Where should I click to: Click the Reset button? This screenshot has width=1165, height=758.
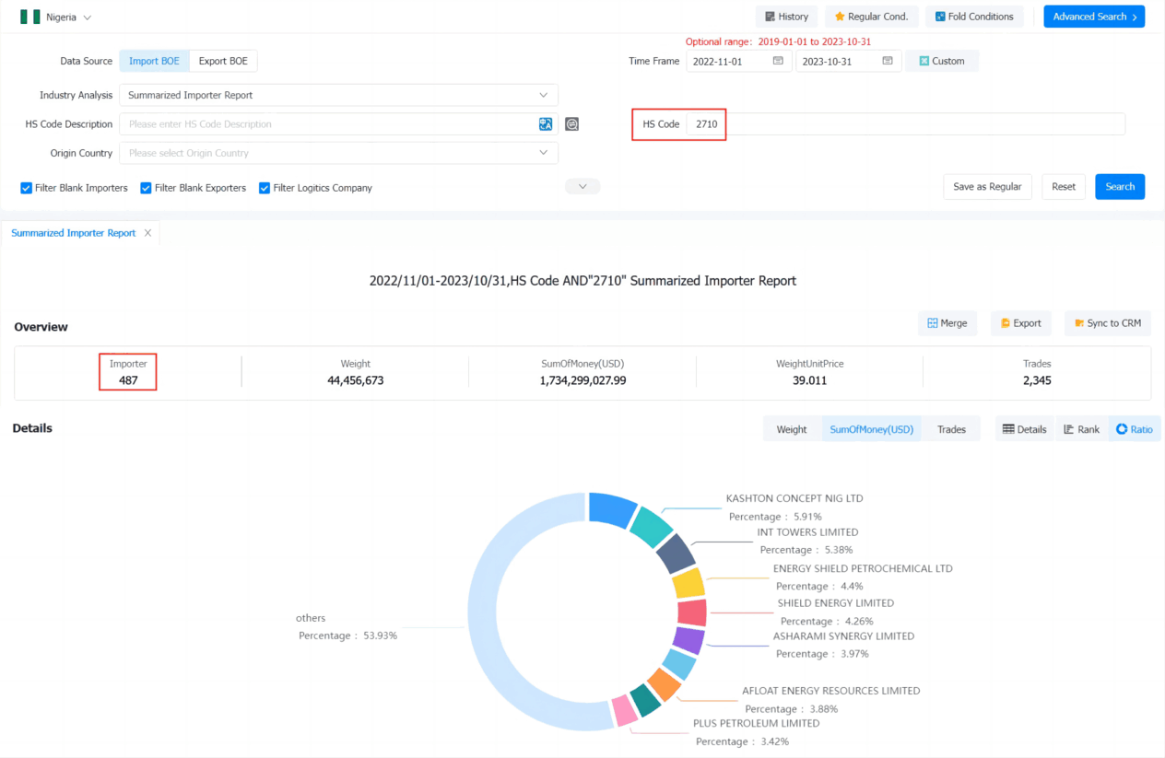1064,186
